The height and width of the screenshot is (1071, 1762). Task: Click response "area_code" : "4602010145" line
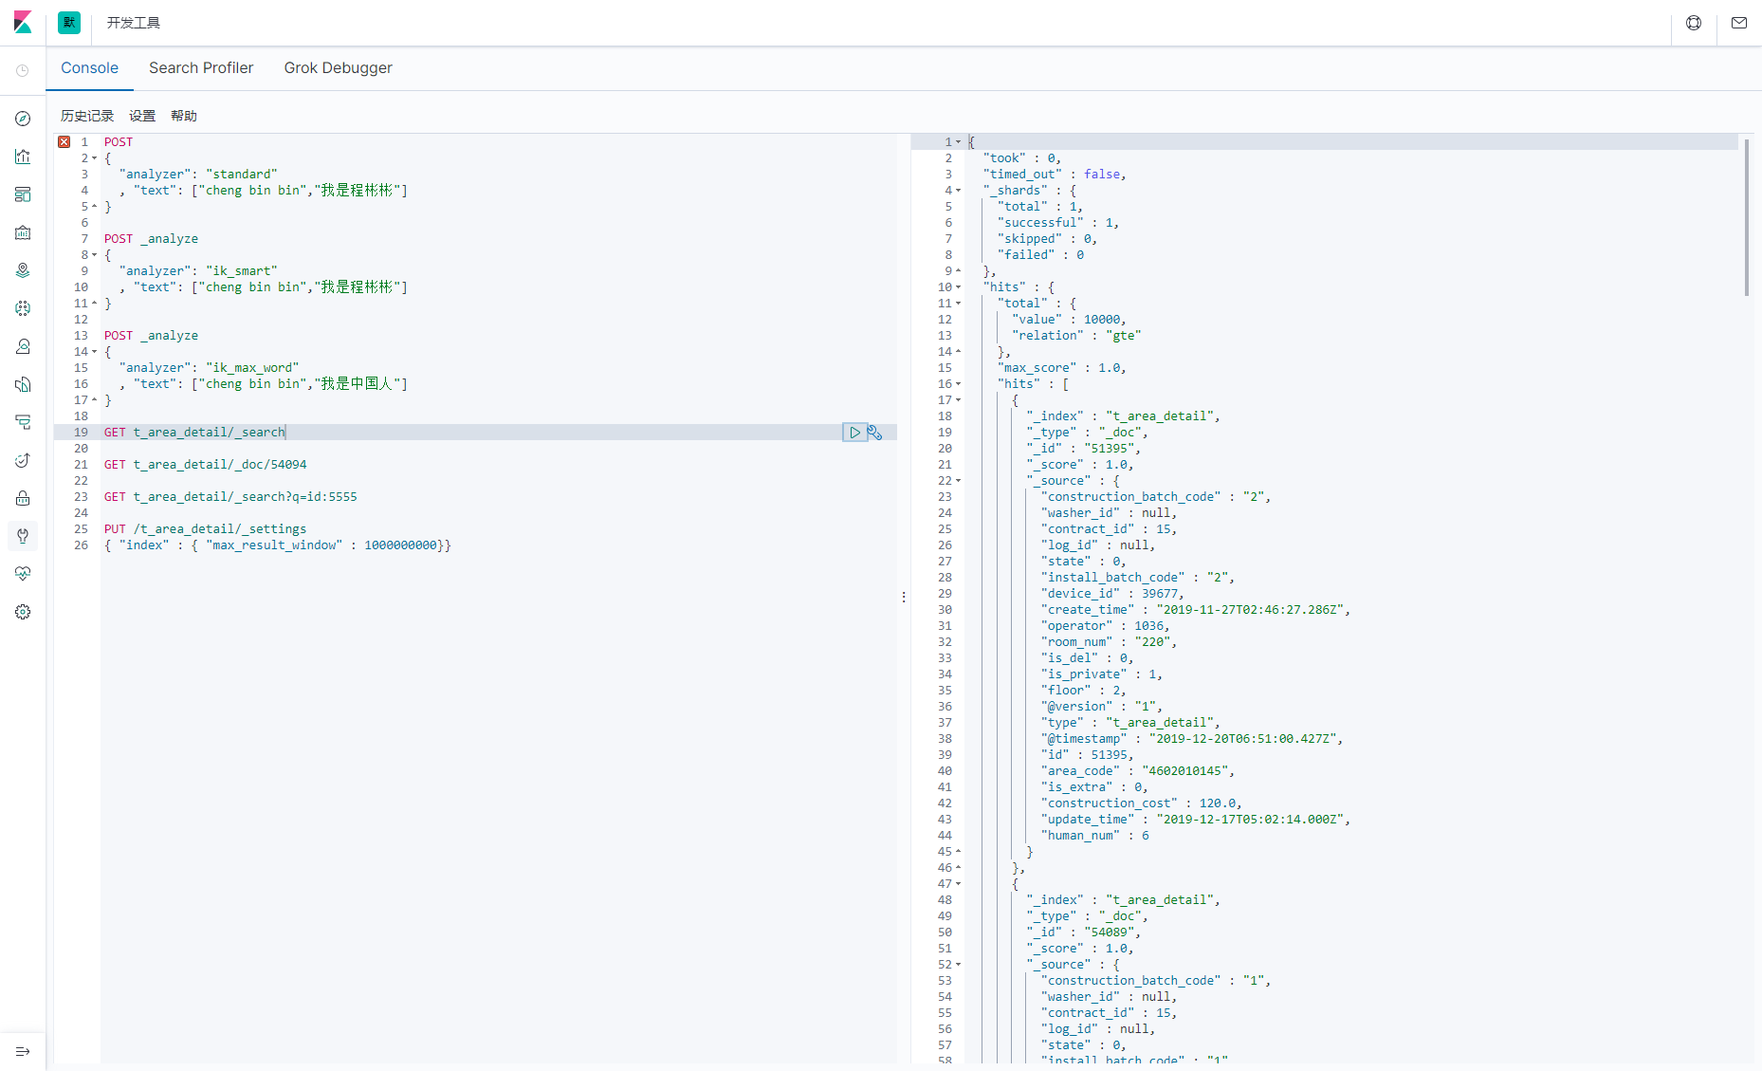point(1138,771)
